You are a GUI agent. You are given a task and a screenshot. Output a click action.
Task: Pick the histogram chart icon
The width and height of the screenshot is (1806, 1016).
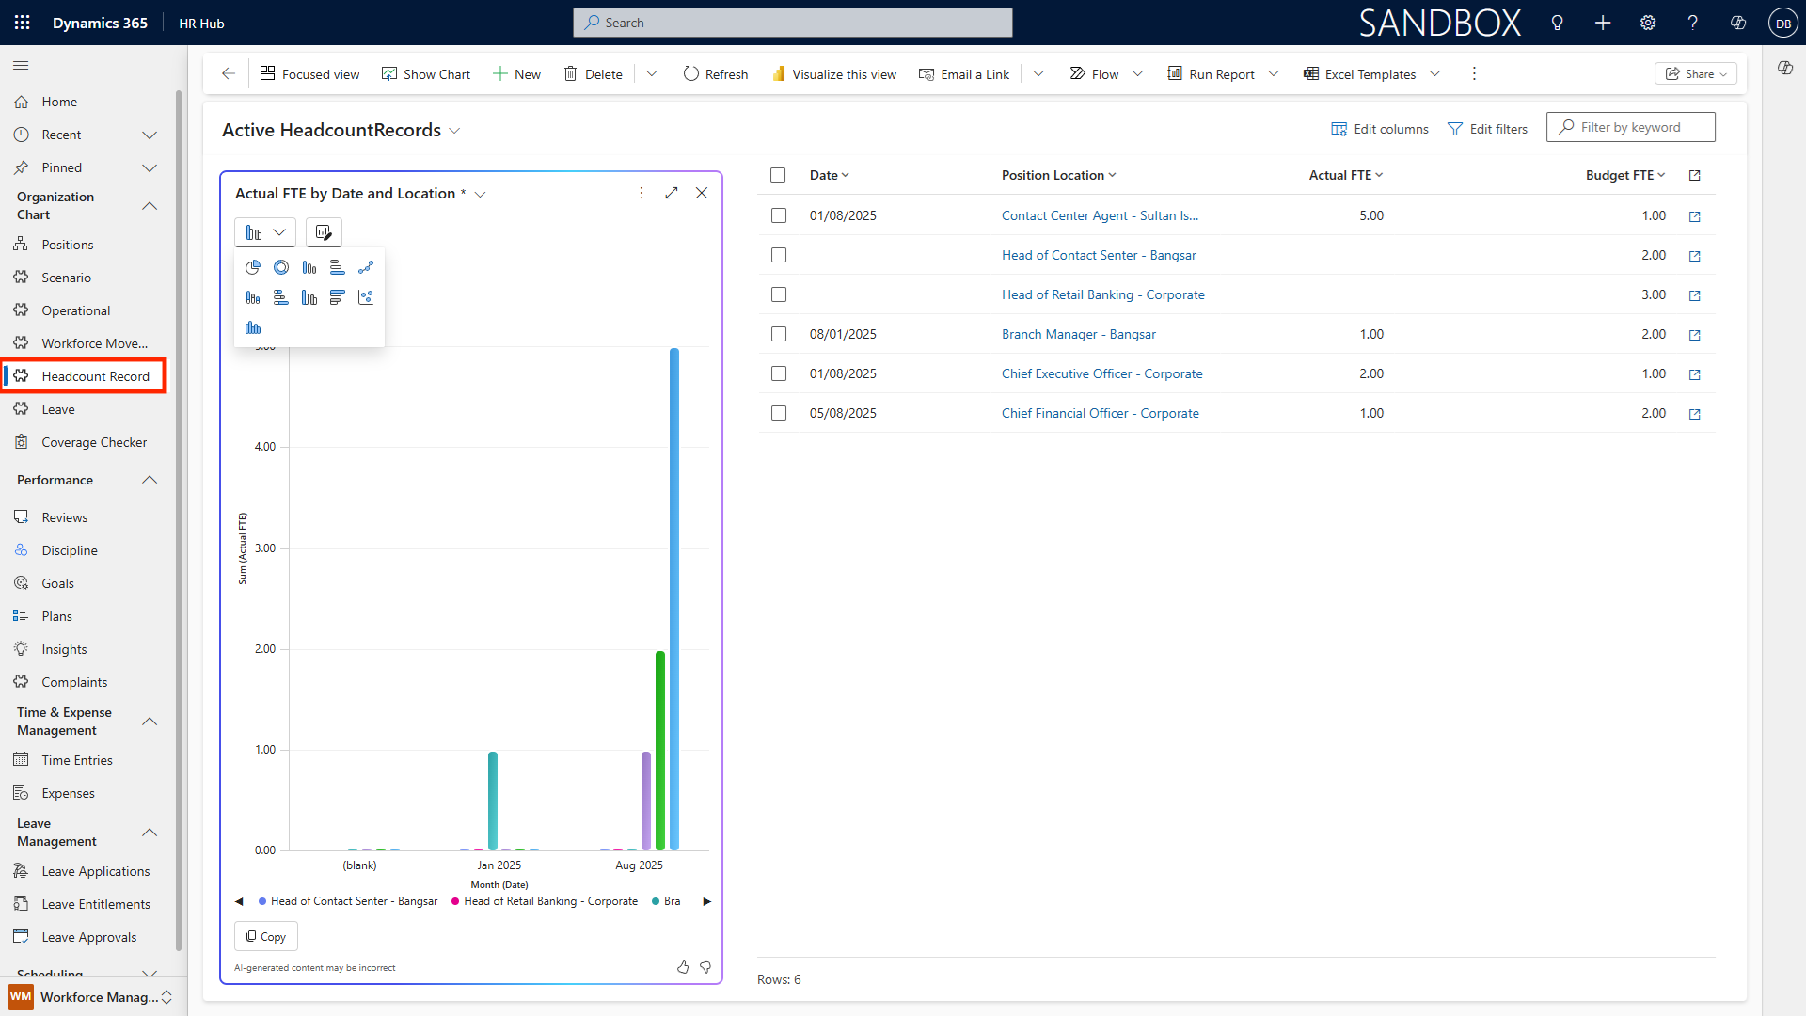tap(252, 328)
